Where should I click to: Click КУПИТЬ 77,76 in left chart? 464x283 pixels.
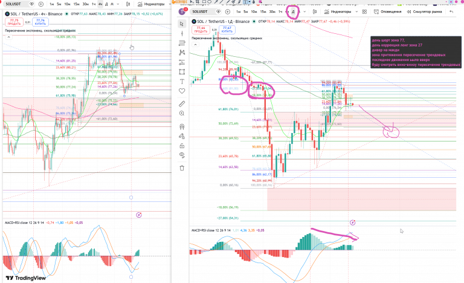40,22
